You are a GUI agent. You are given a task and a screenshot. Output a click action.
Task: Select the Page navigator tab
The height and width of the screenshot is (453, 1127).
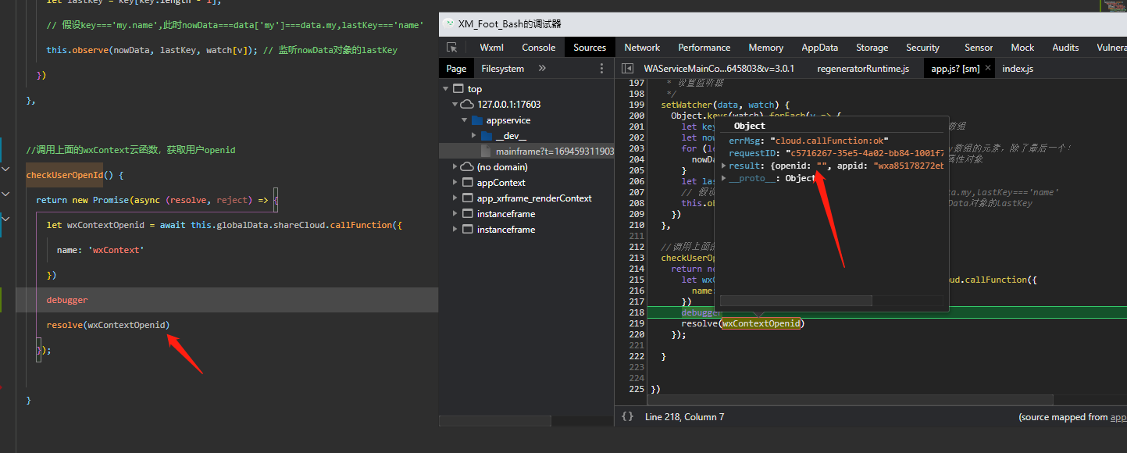456,69
